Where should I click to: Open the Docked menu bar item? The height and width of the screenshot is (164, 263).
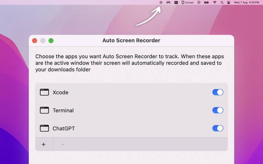tap(187, 3)
